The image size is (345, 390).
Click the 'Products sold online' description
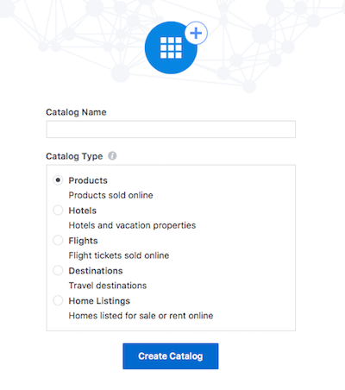[x=110, y=195]
